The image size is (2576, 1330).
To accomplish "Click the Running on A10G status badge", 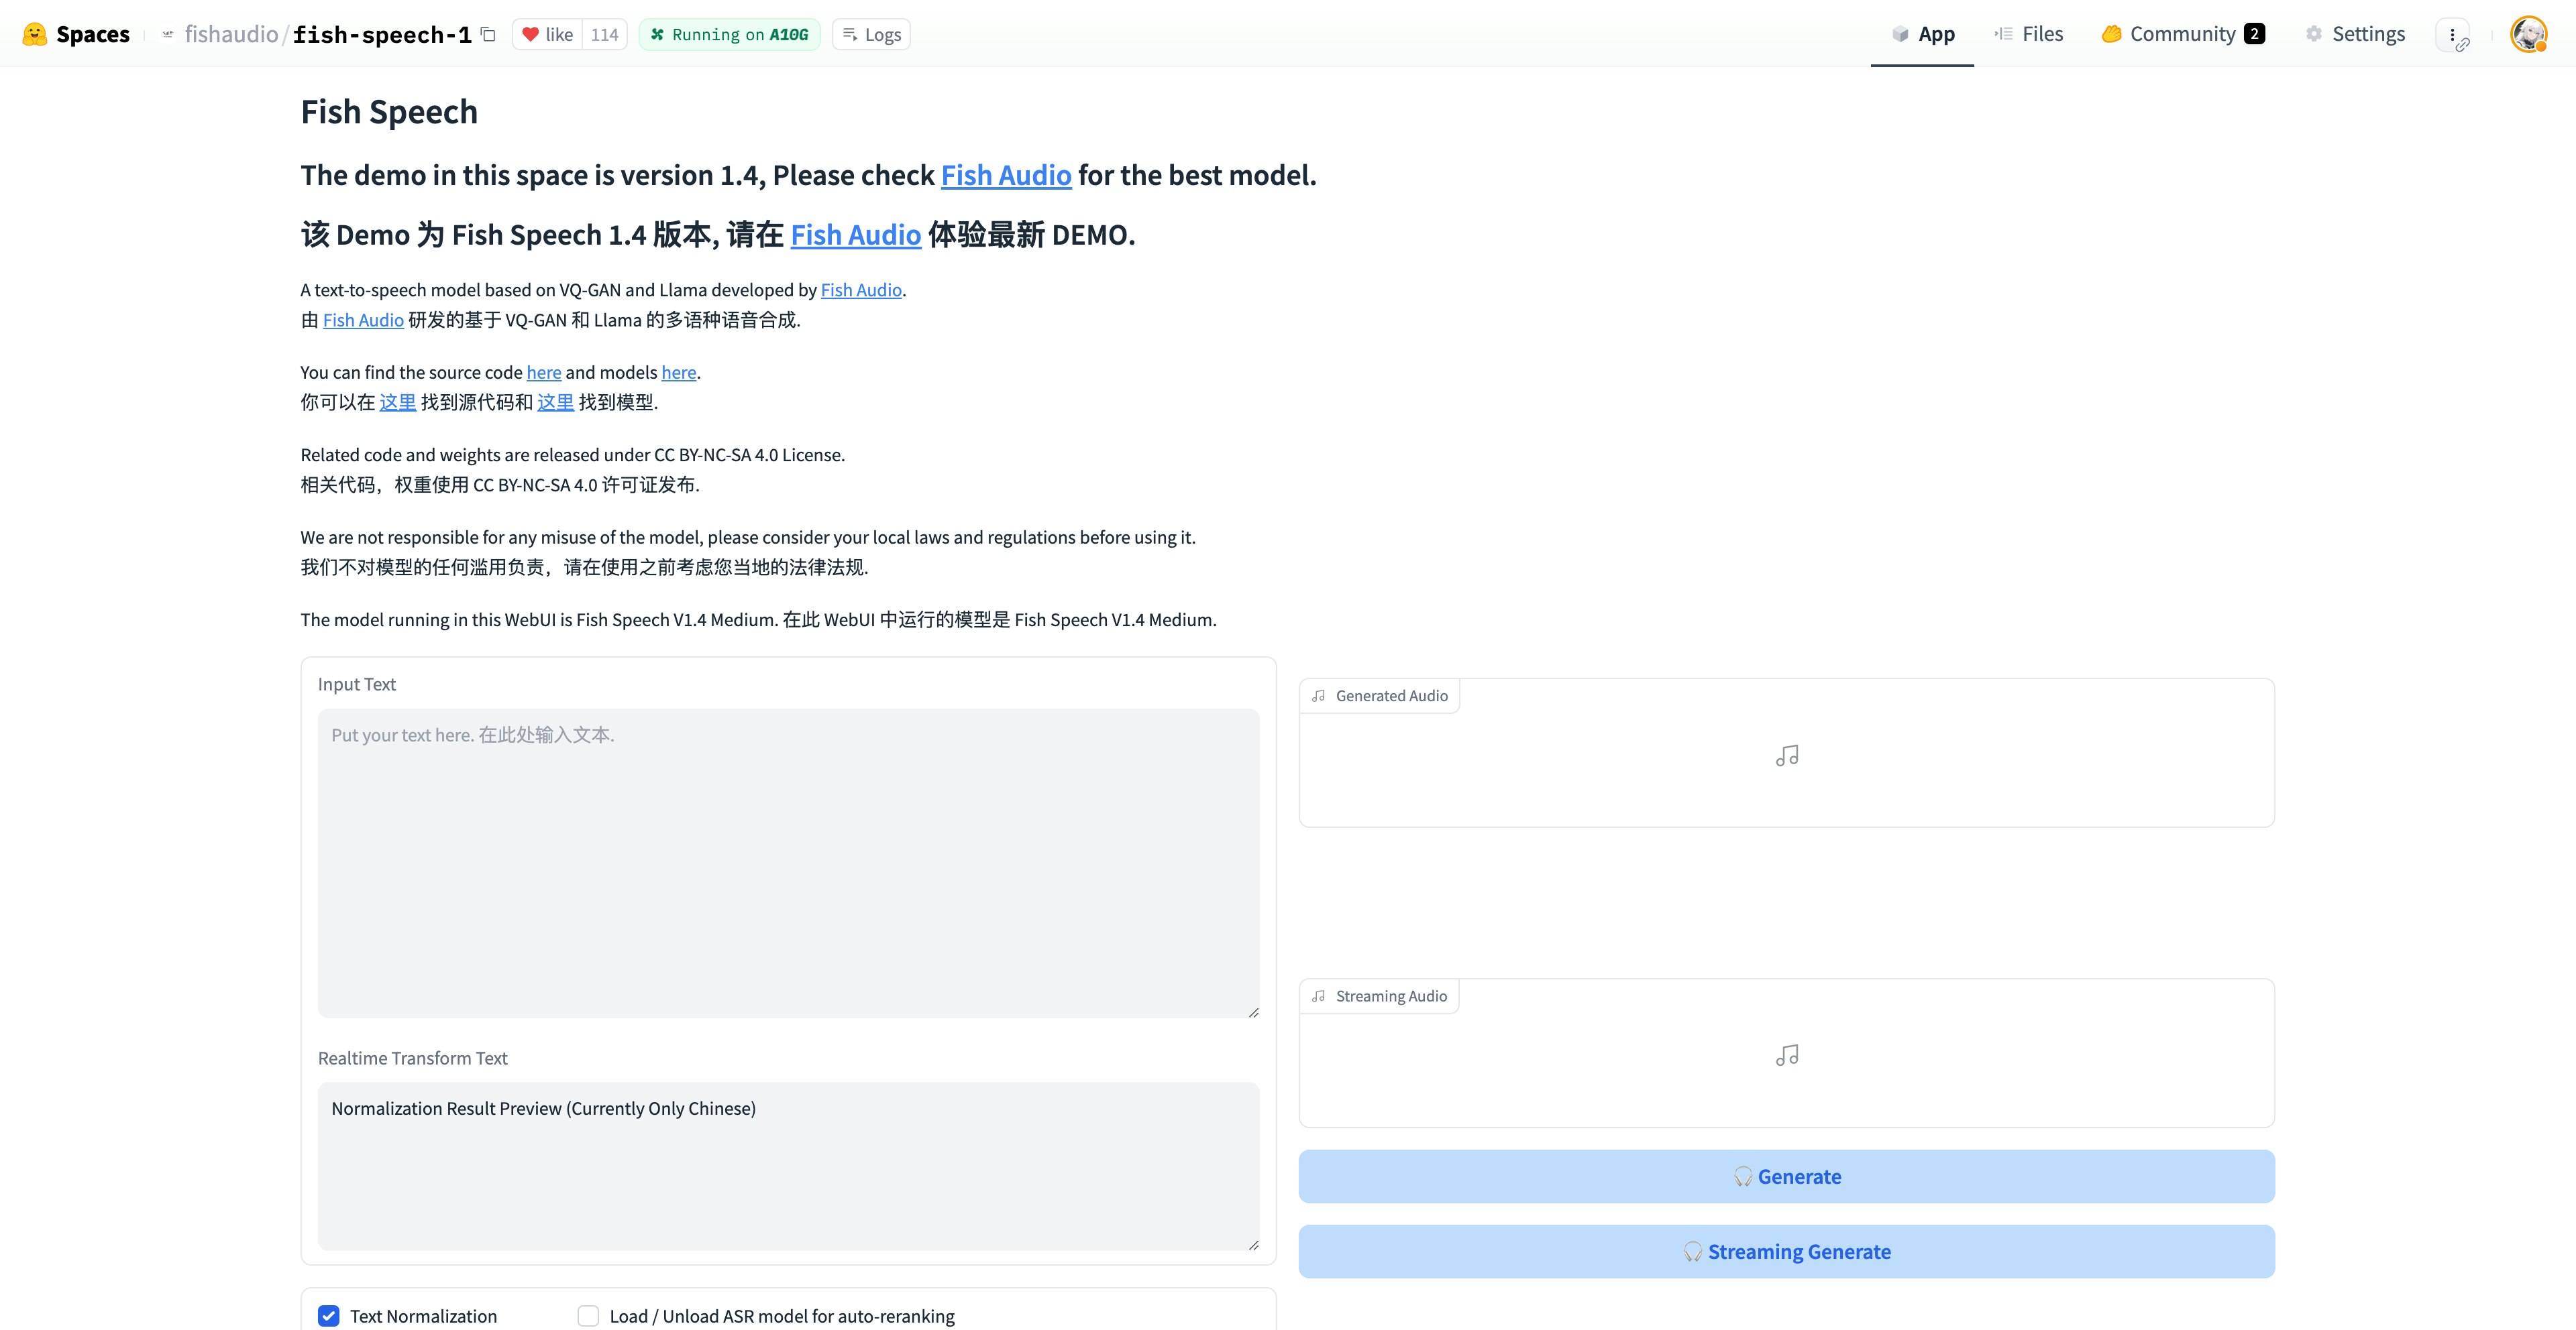I will coord(729,34).
